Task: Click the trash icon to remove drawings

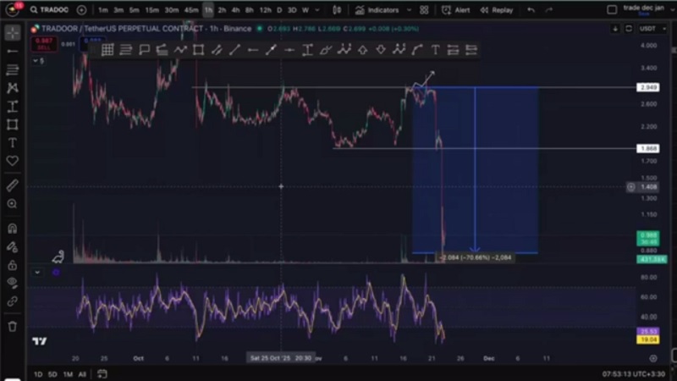Action: (12, 326)
